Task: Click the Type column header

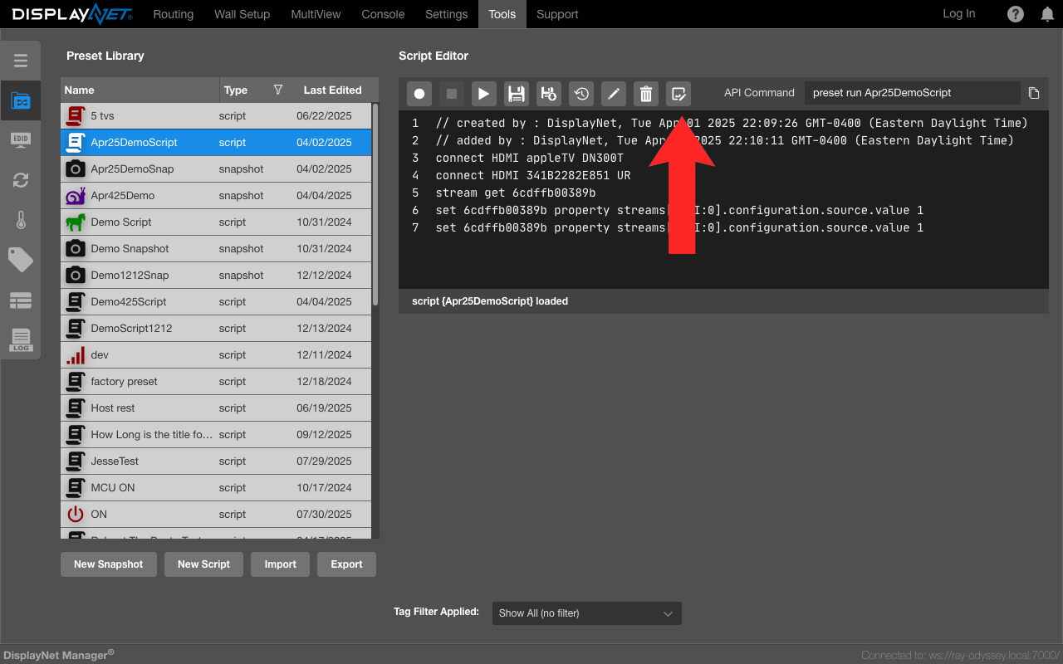Action: (x=236, y=90)
